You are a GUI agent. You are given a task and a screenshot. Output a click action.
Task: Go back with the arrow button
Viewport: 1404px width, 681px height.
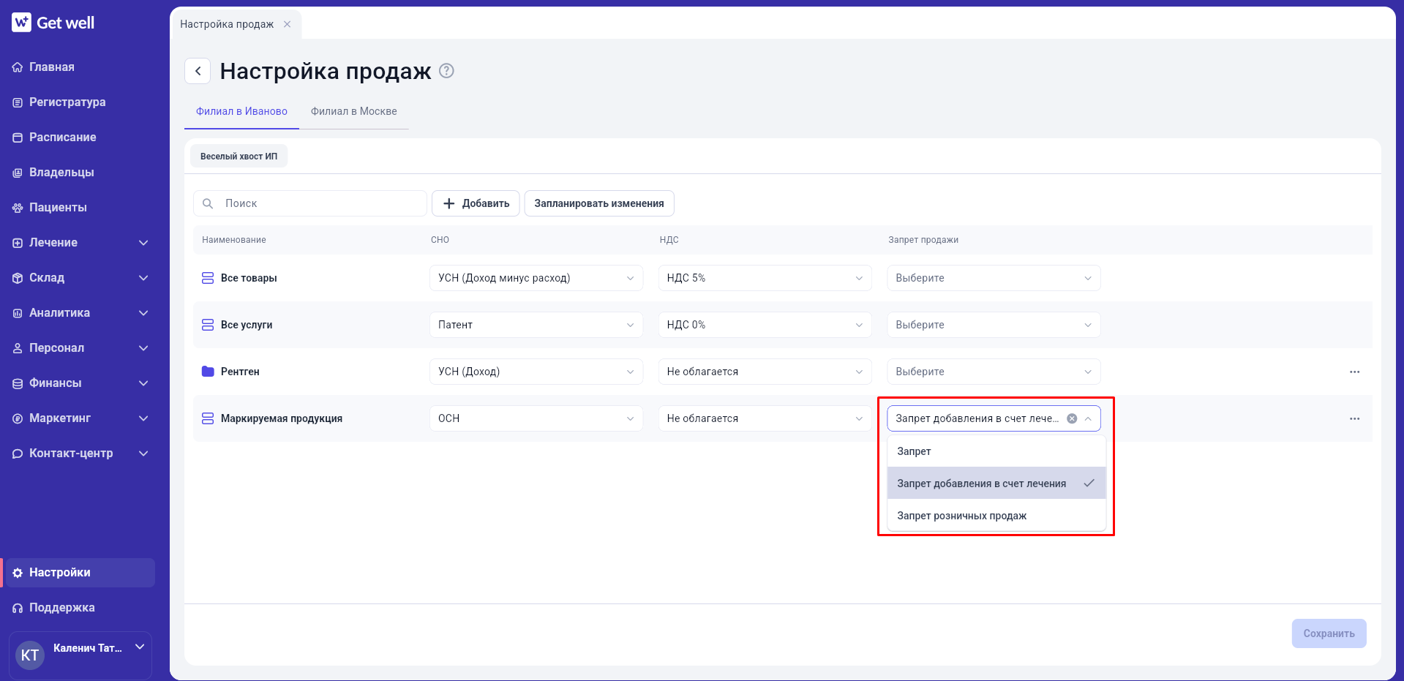click(x=198, y=71)
